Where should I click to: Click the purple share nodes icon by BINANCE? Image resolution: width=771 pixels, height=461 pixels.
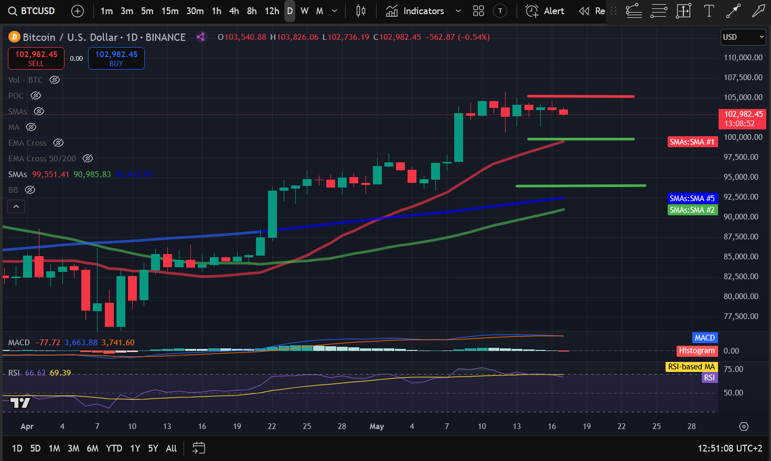pyautogui.click(x=200, y=37)
